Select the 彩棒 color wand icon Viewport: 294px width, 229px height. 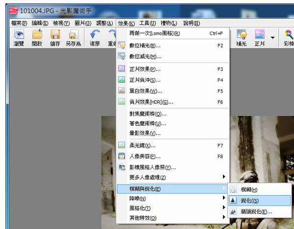[x=289, y=34]
